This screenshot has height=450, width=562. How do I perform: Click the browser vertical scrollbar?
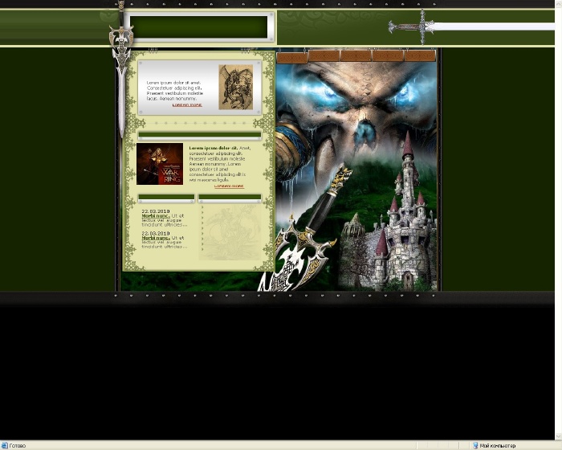(558, 219)
